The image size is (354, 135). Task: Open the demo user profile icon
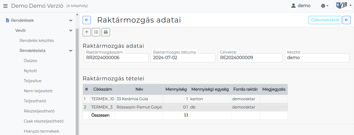tap(293, 6)
